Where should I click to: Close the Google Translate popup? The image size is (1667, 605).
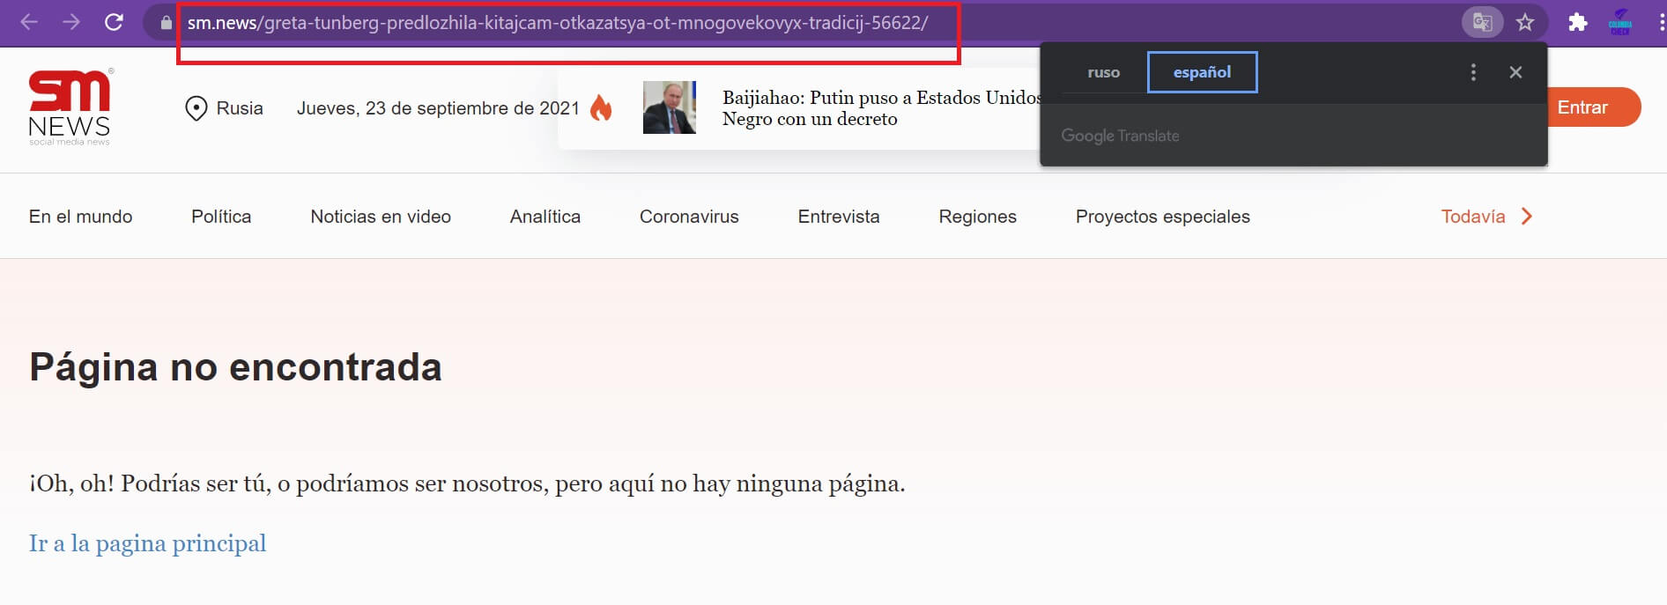(x=1515, y=72)
